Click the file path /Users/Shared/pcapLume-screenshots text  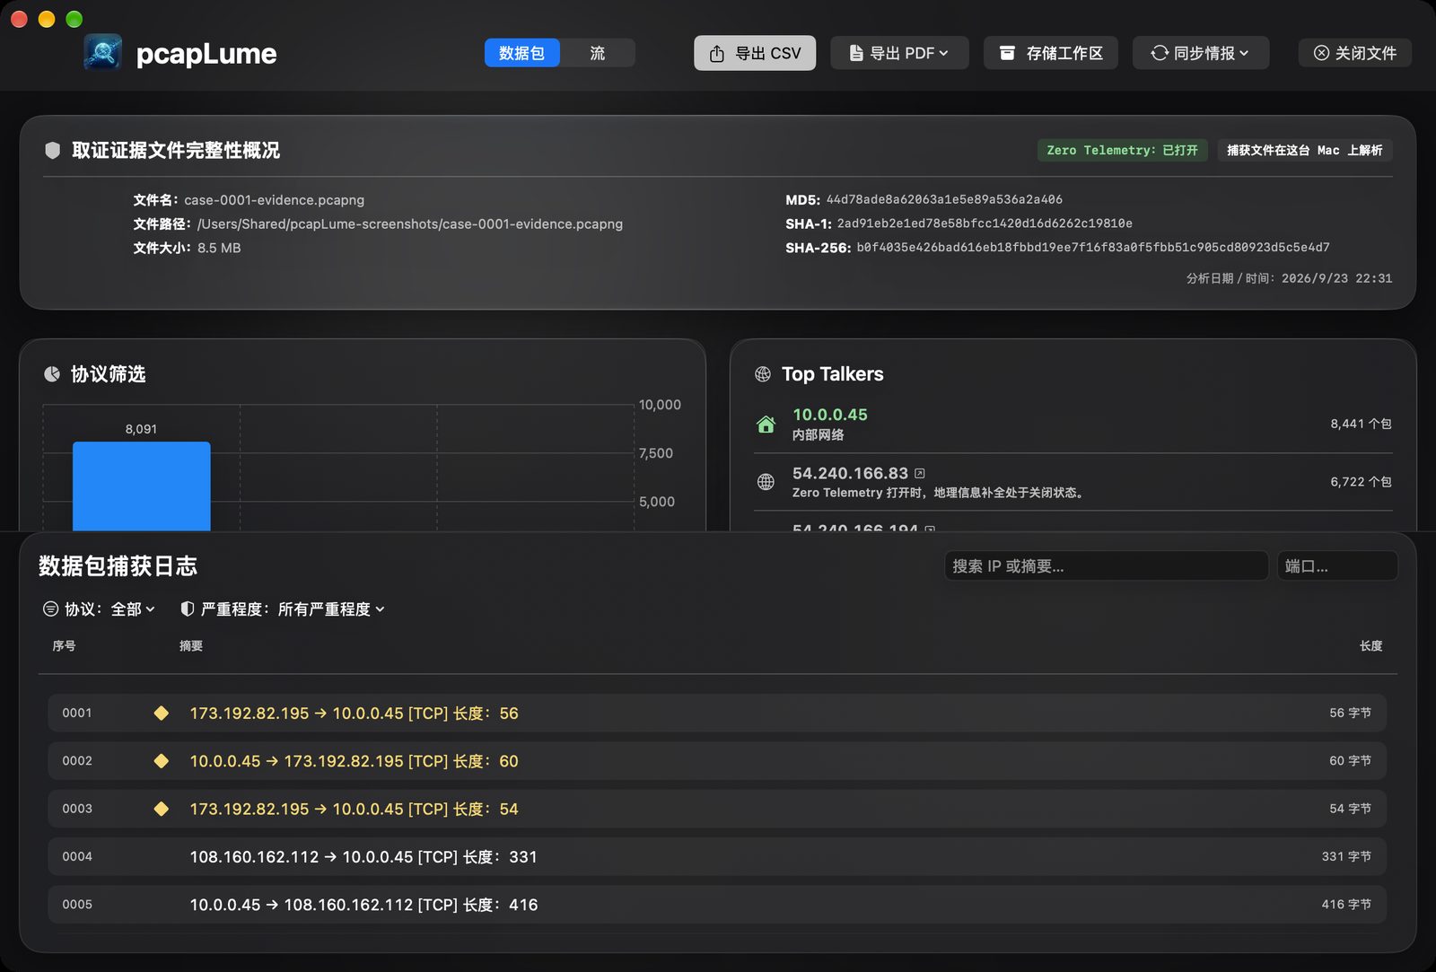[410, 224]
